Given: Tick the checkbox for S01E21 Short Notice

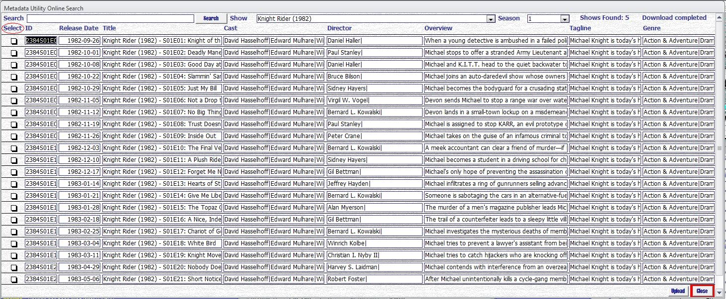Looking at the screenshot, I should coord(14,280).
